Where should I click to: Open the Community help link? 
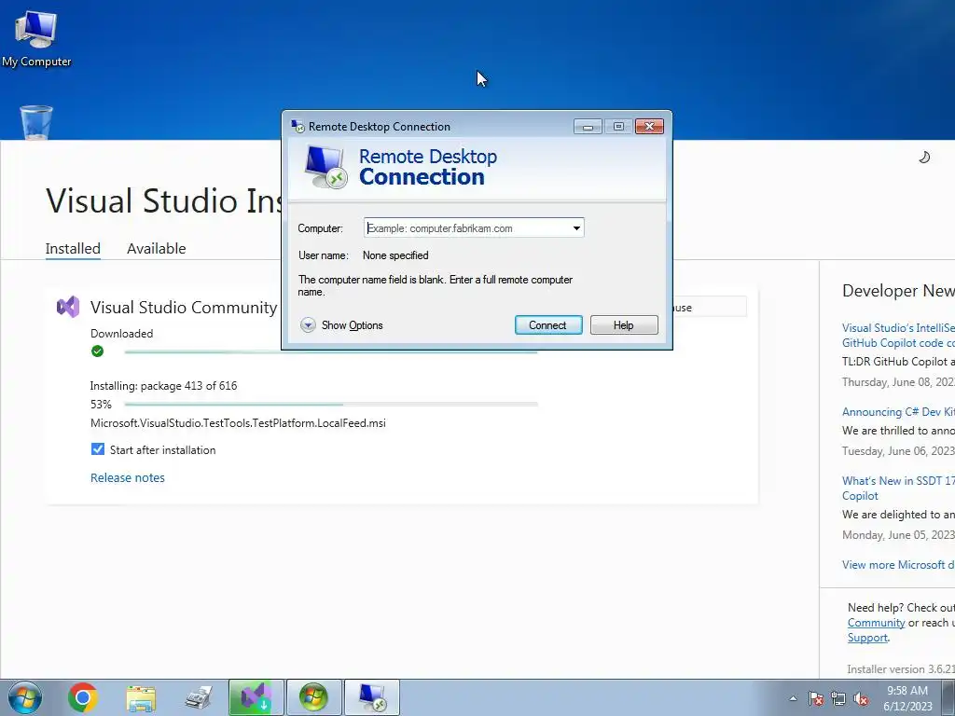pos(876,623)
